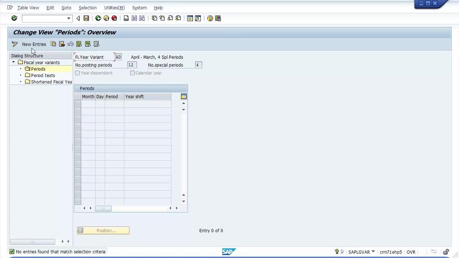
Task: Click the OVR insert mode indicator
Action: 411,252
